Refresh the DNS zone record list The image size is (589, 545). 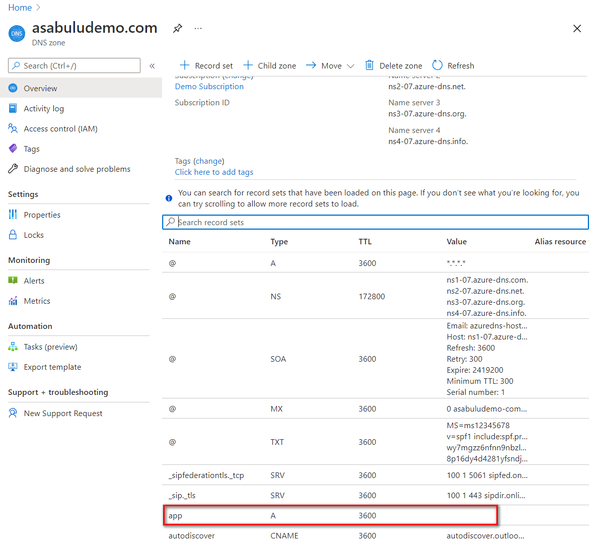click(x=453, y=65)
